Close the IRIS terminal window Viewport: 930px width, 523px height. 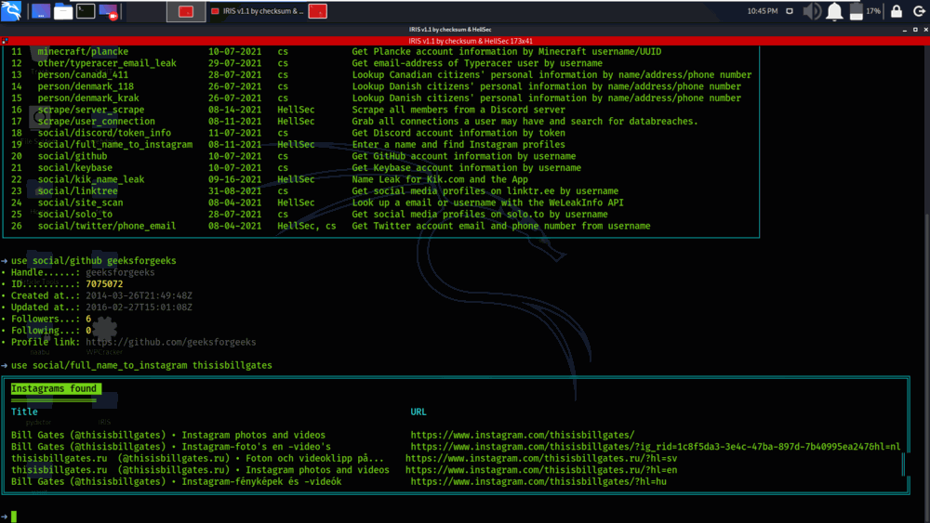click(x=926, y=30)
